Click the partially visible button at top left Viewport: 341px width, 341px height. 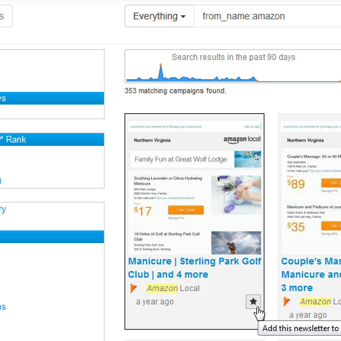pyautogui.click(x=5, y=16)
